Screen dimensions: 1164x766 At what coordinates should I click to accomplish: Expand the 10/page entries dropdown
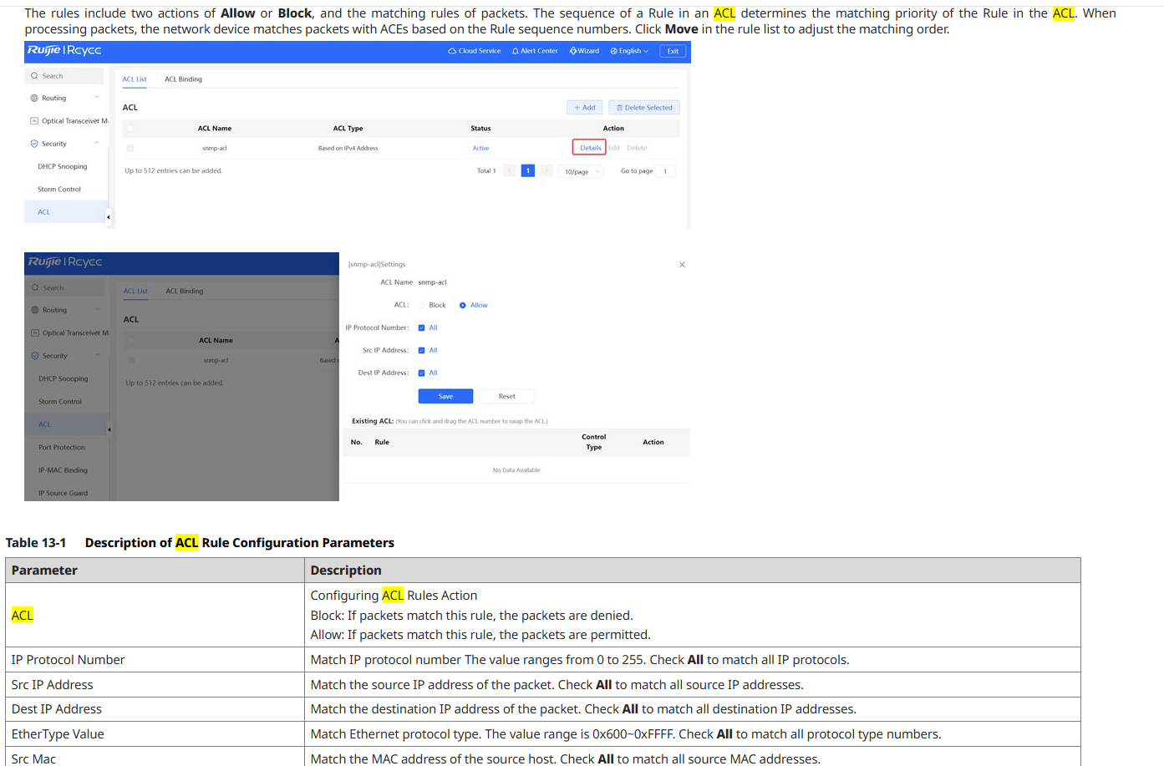(x=582, y=171)
